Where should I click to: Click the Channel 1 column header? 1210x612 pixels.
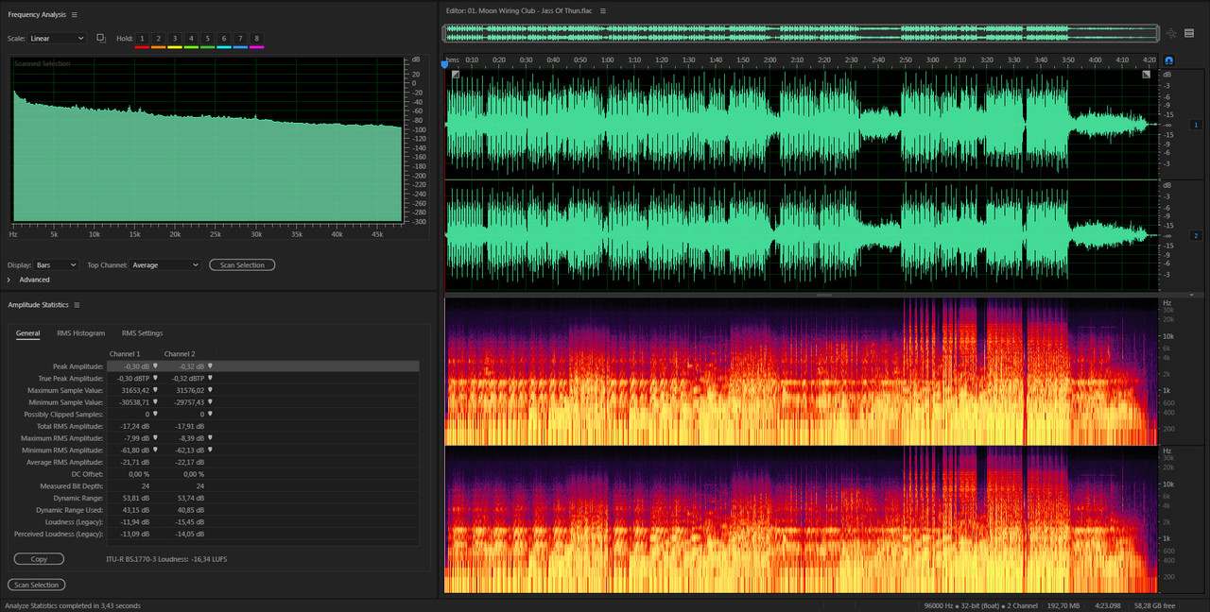(x=125, y=353)
